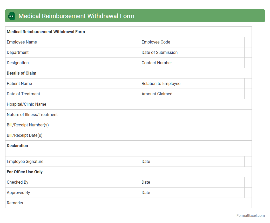Select the blank Hospital/Clinic Name value cell
The image size is (270, 223).
point(195,104)
